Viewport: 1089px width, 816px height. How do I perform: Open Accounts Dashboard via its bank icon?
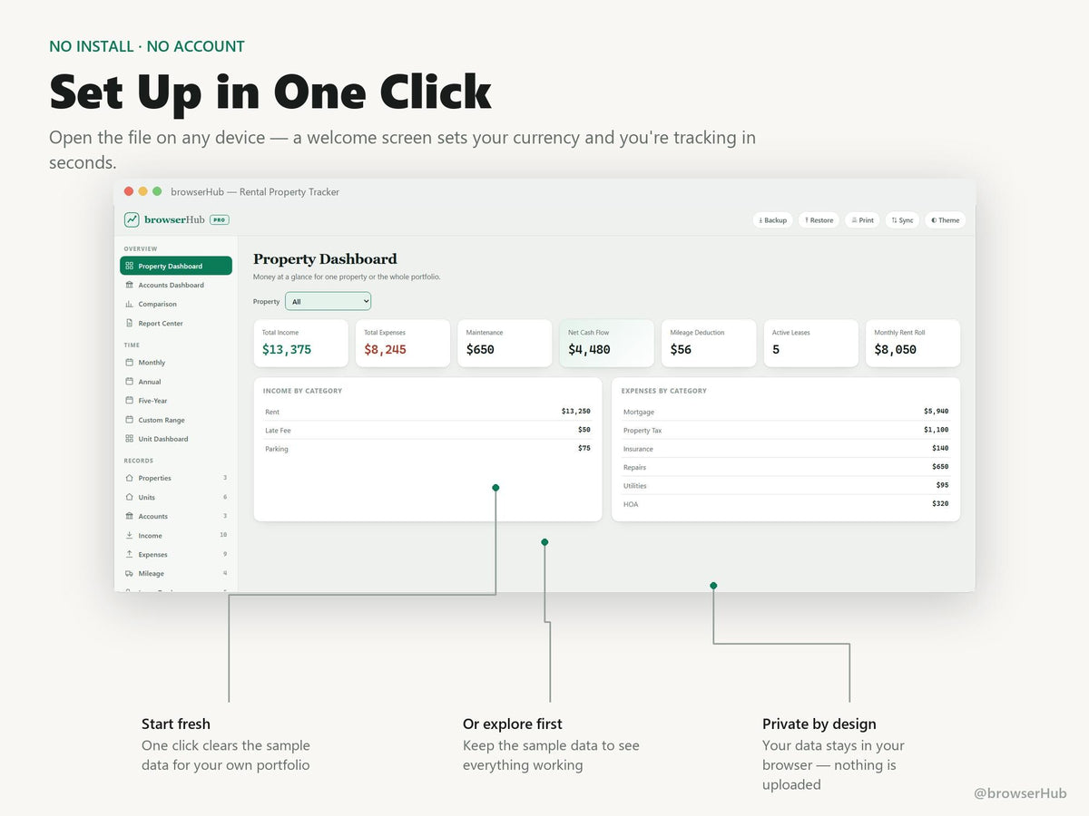129,285
